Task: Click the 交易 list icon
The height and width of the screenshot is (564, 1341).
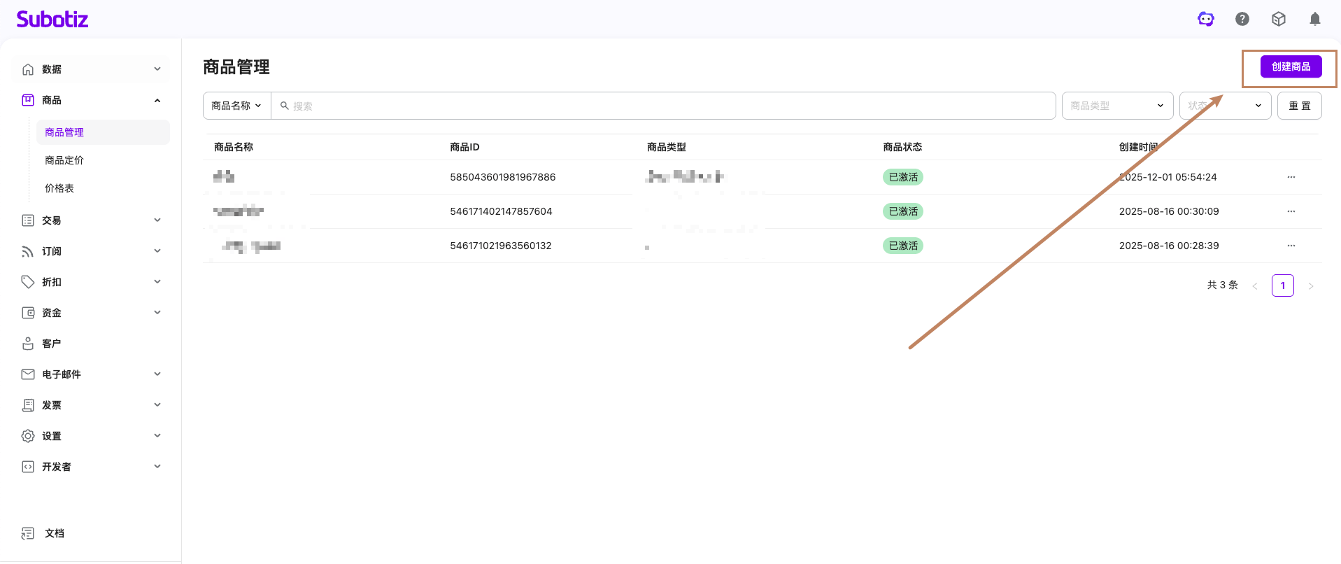Action: coord(28,220)
